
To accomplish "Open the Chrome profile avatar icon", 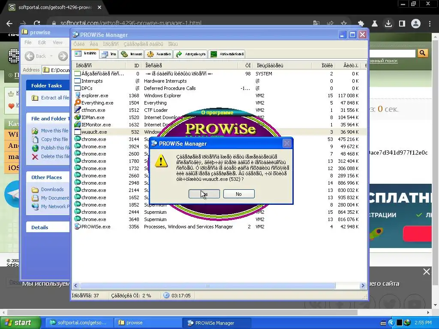I will tap(416, 24).
